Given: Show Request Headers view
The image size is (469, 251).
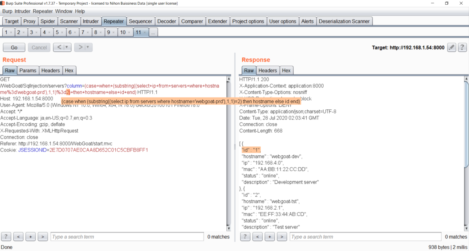Looking at the screenshot, I should 50,70.
